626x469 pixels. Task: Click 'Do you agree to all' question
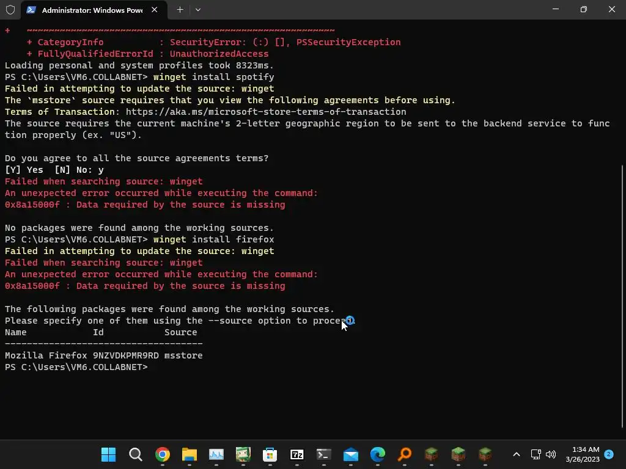pos(136,158)
